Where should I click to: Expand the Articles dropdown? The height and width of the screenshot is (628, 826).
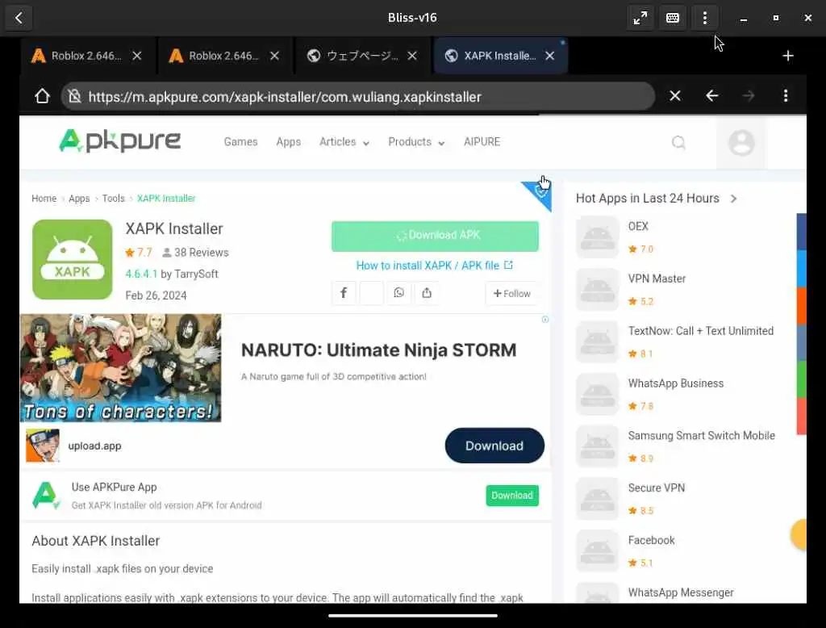point(344,142)
